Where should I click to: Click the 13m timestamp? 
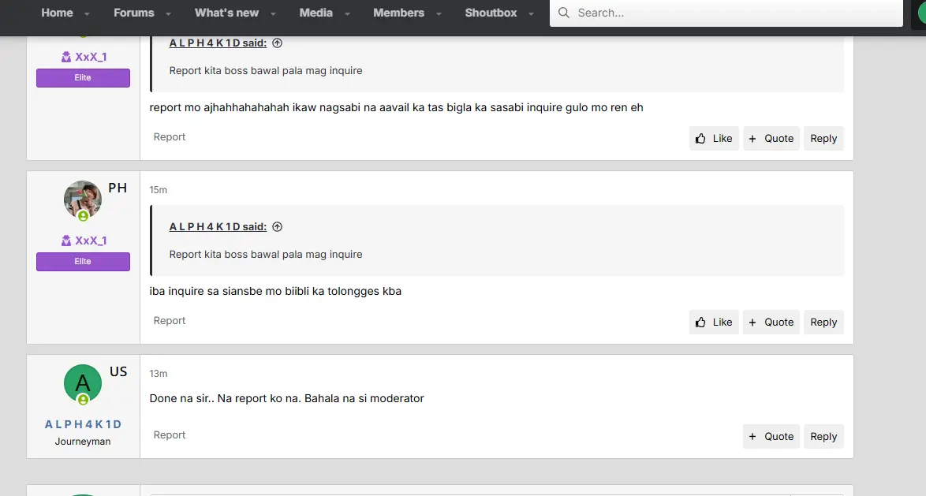[159, 374]
